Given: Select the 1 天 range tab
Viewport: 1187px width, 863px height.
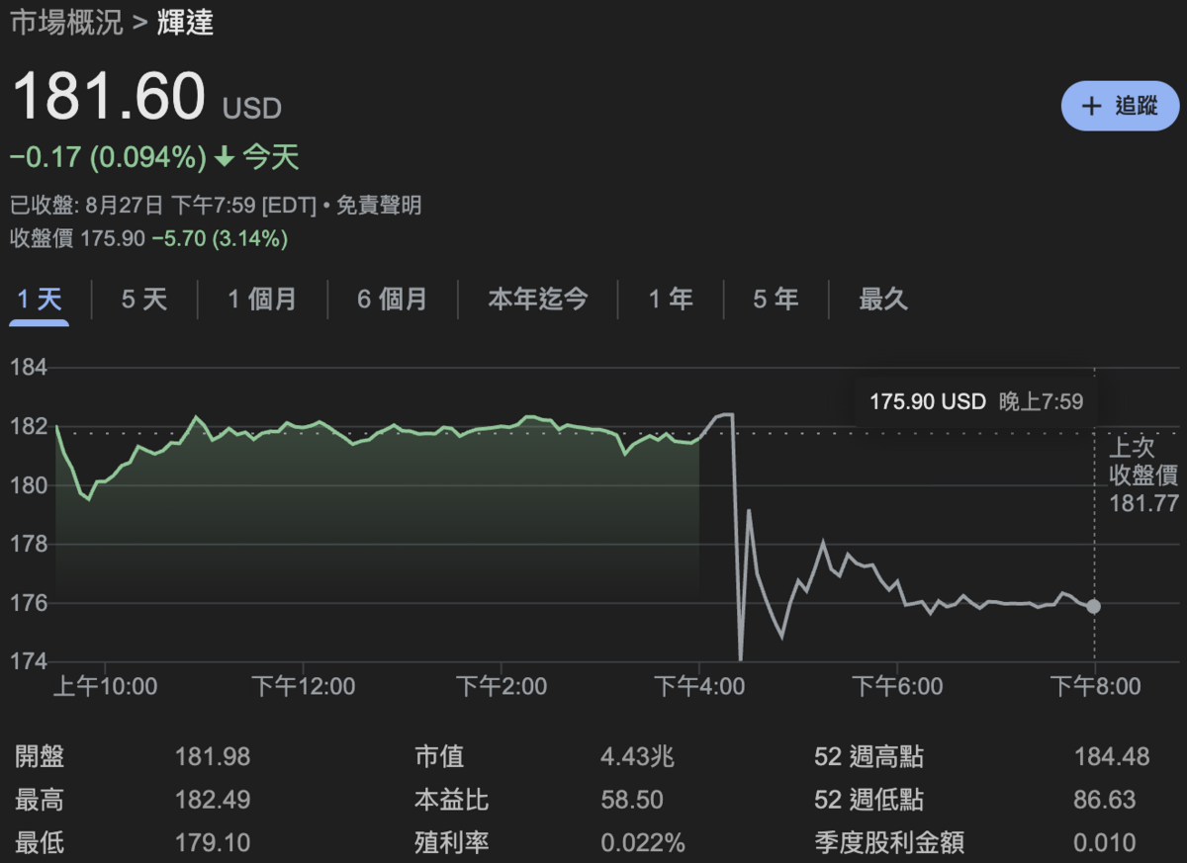Looking at the screenshot, I should point(40,299).
